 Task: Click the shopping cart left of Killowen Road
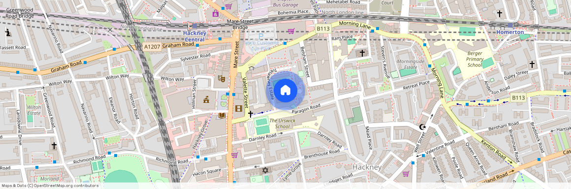pos(406,173)
